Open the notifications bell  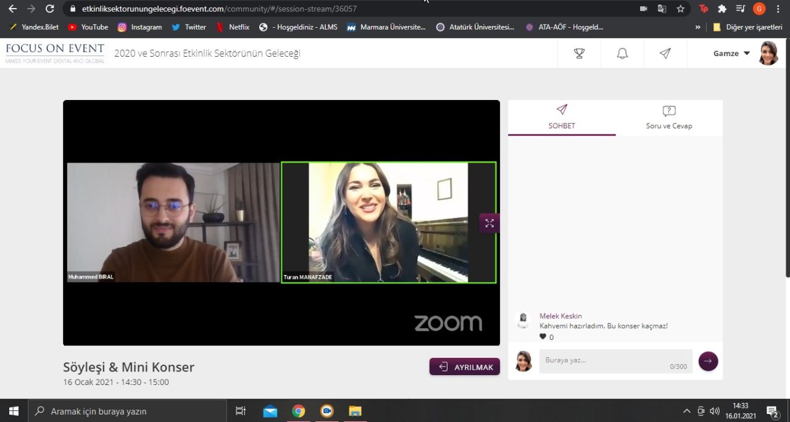tap(622, 54)
